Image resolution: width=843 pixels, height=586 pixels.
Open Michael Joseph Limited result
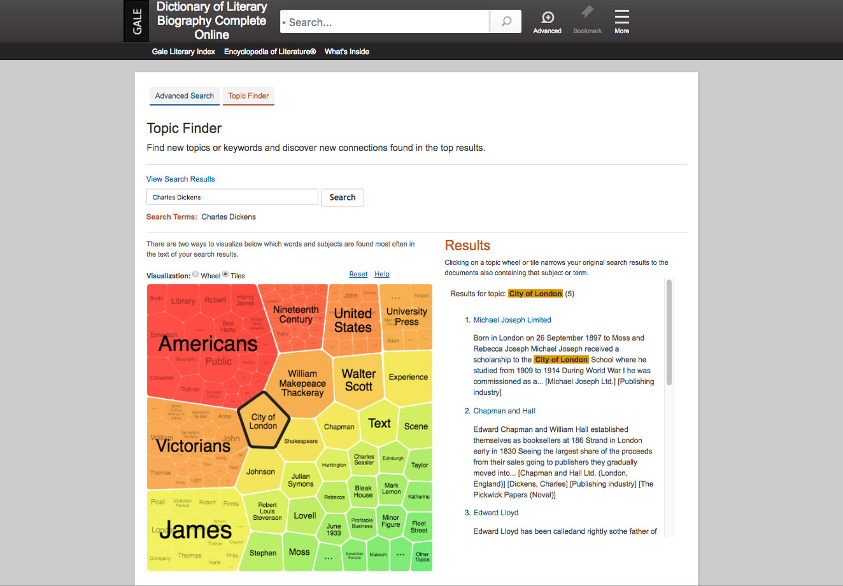click(x=512, y=320)
